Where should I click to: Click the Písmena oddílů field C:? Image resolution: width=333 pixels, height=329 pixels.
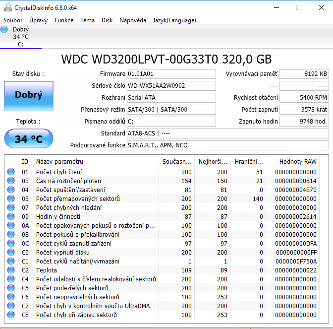pyautogui.click(x=171, y=122)
